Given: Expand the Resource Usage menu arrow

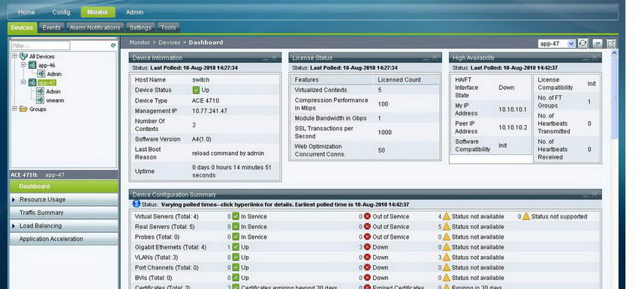Looking at the screenshot, I should (x=14, y=200).
